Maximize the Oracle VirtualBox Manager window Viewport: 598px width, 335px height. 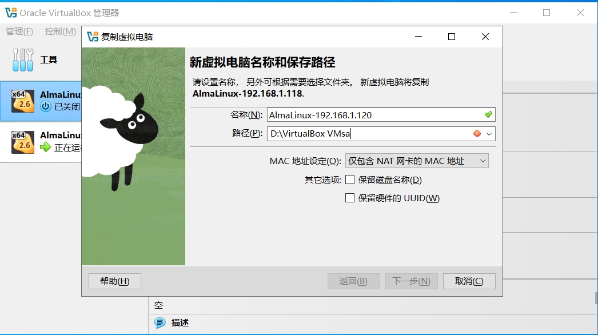coord(547,13)
